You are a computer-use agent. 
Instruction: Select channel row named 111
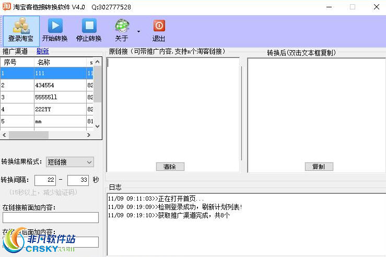[x=47, y=73]
